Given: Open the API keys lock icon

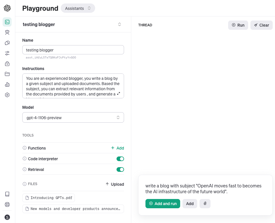Looking at the screenshot, I should tap(7, 64).
